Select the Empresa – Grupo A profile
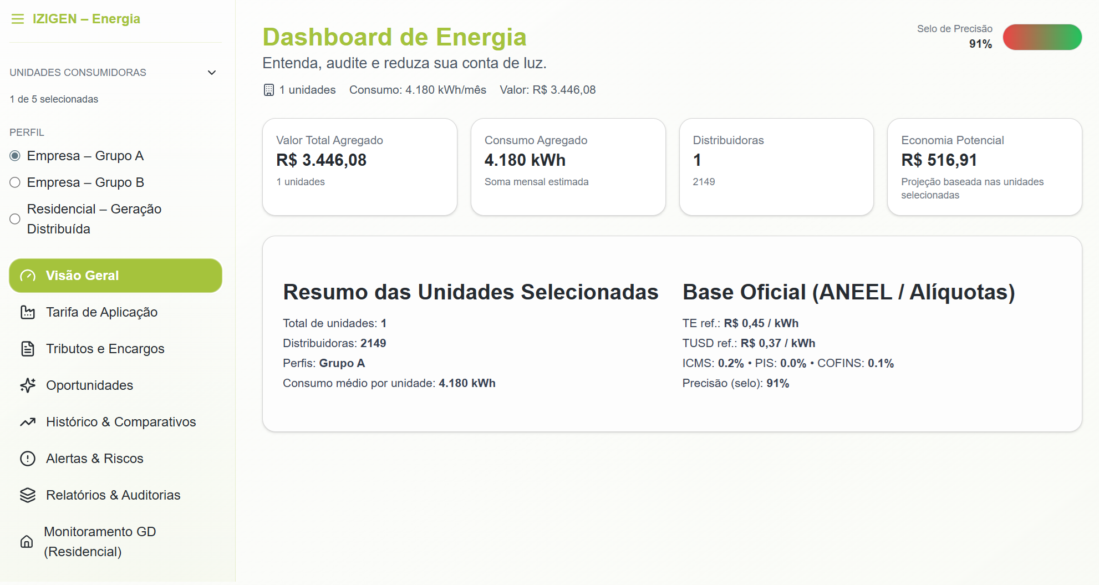Image resolution: width=1099 pixels, height=585 pixels. (14, 156)
